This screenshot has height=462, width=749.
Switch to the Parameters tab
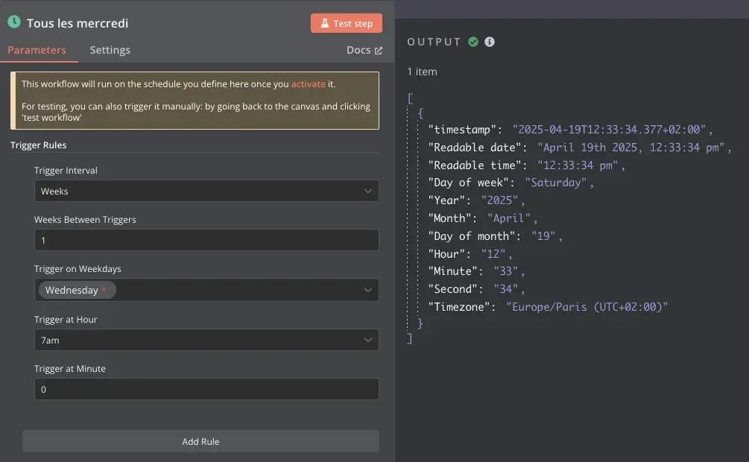click(37, 50)
